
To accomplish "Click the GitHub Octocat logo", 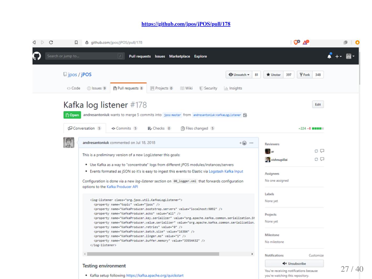I will (x=37, y=56).
